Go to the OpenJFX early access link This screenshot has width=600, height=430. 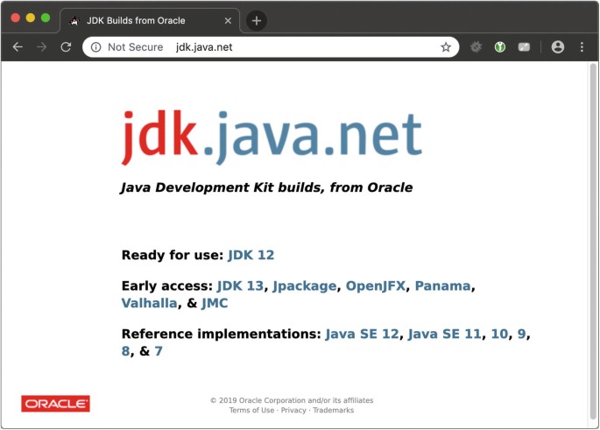tap(376, 286)
